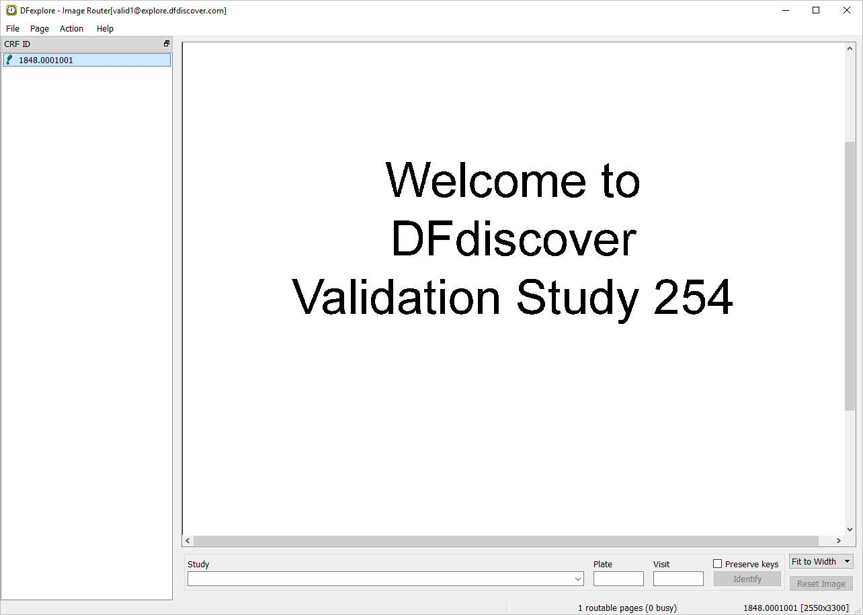Click the pen icon beside 1848.0001001
Screen dimensions: 863x615
pos(9,60)
